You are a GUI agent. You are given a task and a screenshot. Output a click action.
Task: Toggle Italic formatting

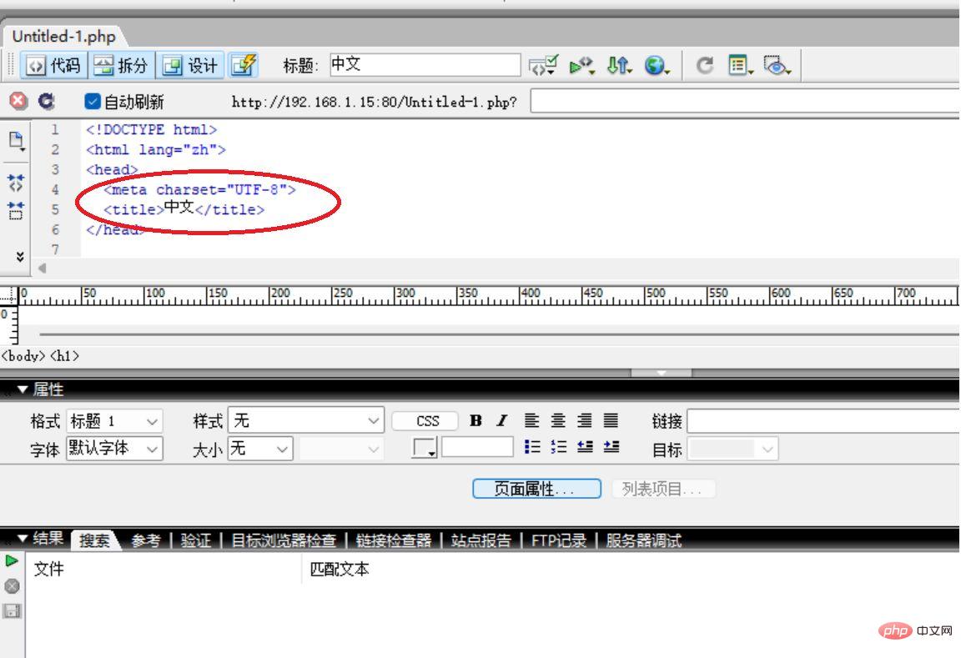tap(502, 420)
